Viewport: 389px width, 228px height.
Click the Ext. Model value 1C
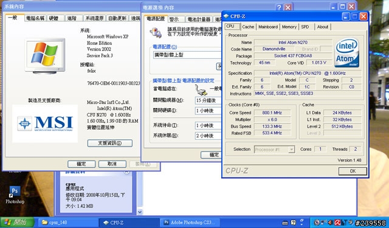click(307, 87)
